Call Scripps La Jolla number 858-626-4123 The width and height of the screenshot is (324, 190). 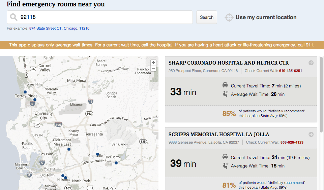(292, 142)
